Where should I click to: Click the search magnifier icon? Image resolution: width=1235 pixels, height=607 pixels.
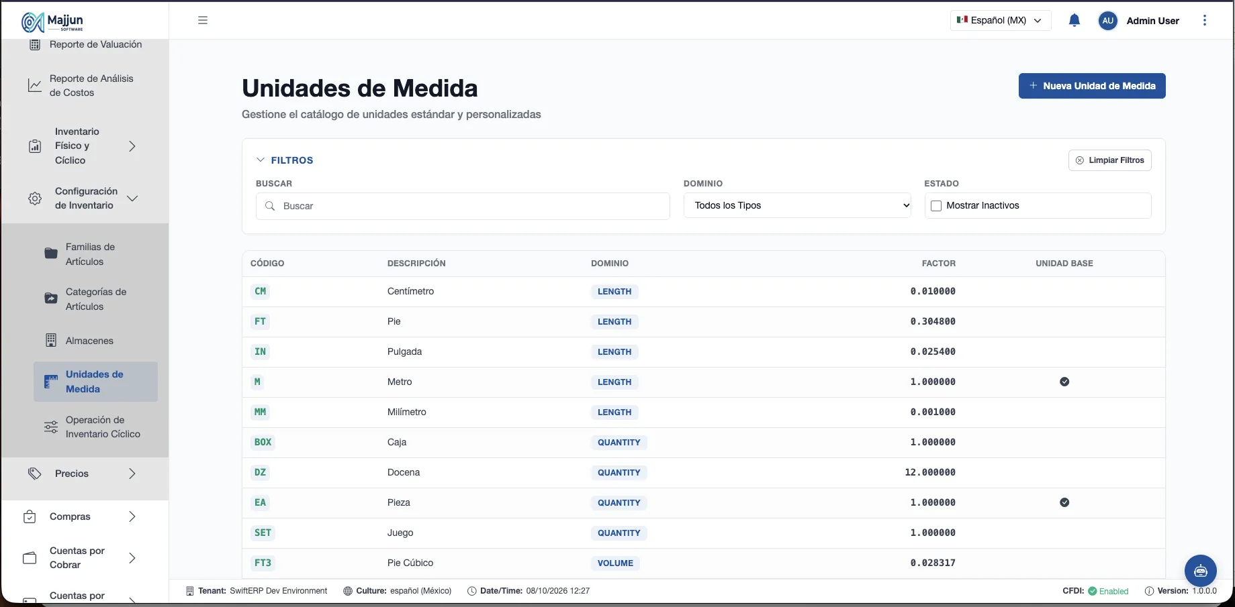(x=270, y=206)
